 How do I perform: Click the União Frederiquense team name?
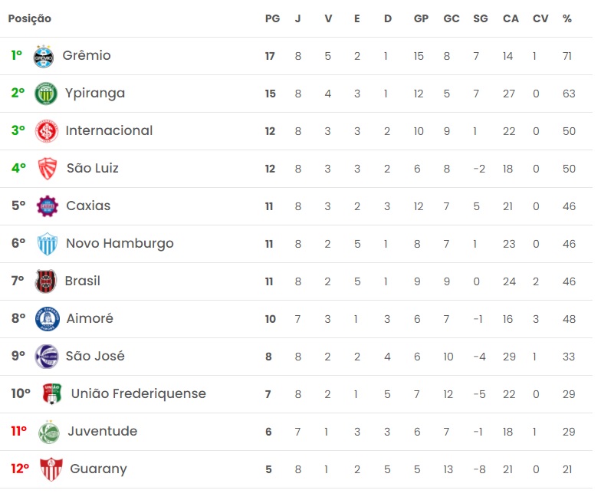139,394
